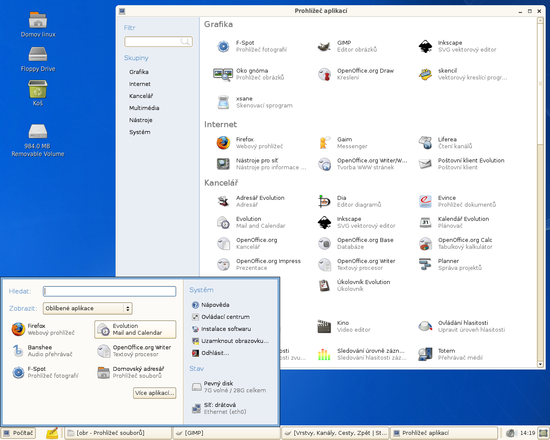Open Instalace softwaru entry

tap(221, 329)
